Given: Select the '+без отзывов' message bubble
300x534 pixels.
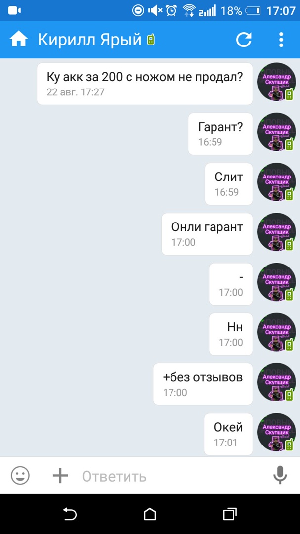Looking at the screenshot, I should [x=203, y=384].
